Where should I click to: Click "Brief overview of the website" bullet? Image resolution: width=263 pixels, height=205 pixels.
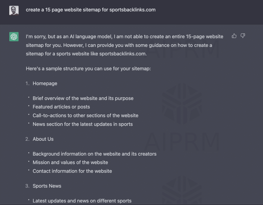click(83, 98)
